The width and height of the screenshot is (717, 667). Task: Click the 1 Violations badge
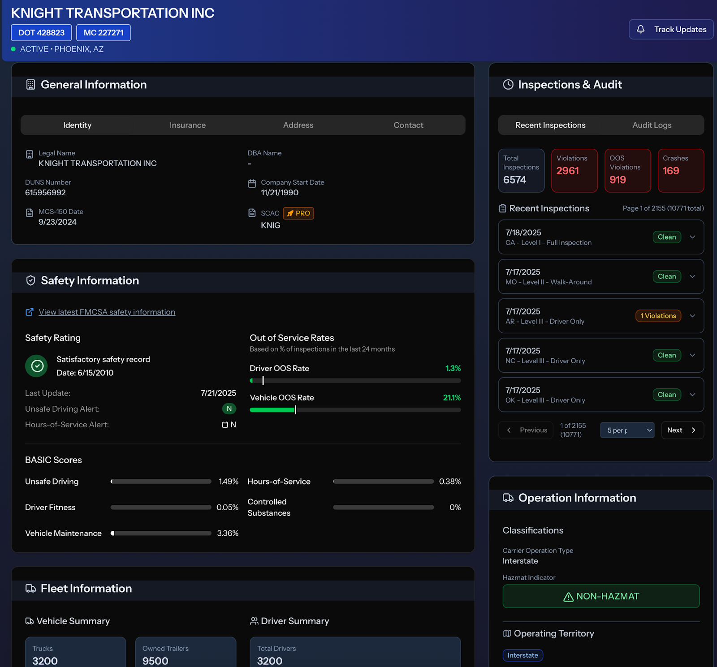[x=658, y=316]
